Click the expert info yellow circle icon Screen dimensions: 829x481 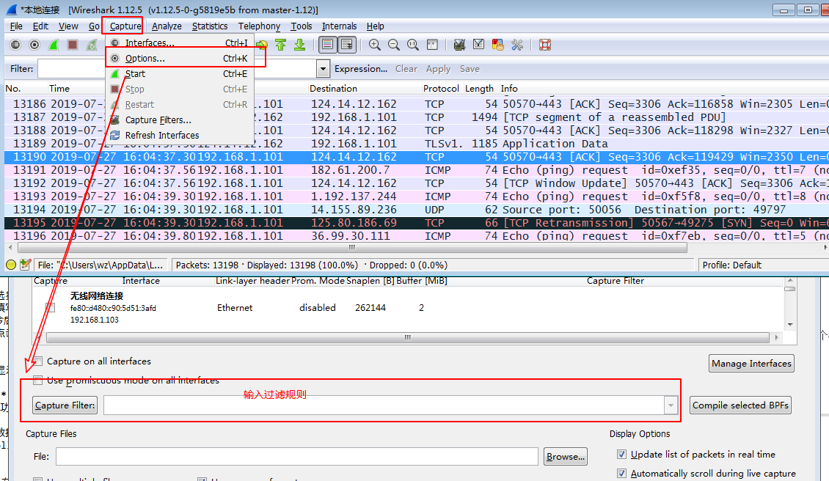tap(10, 265)
